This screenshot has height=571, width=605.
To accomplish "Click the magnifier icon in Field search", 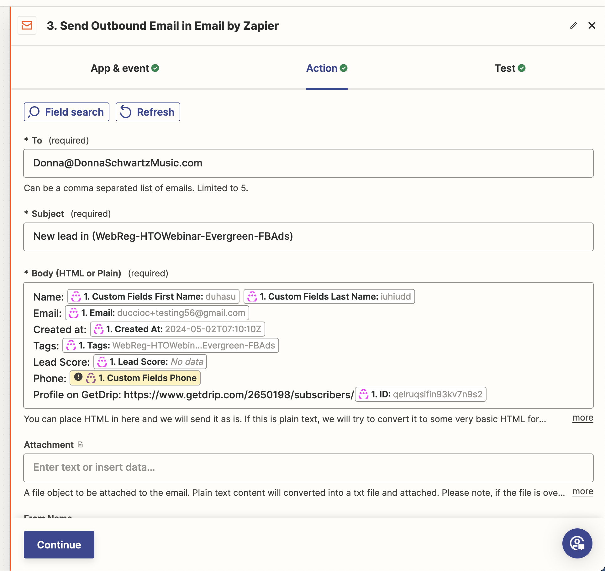I will coord(34,112).
